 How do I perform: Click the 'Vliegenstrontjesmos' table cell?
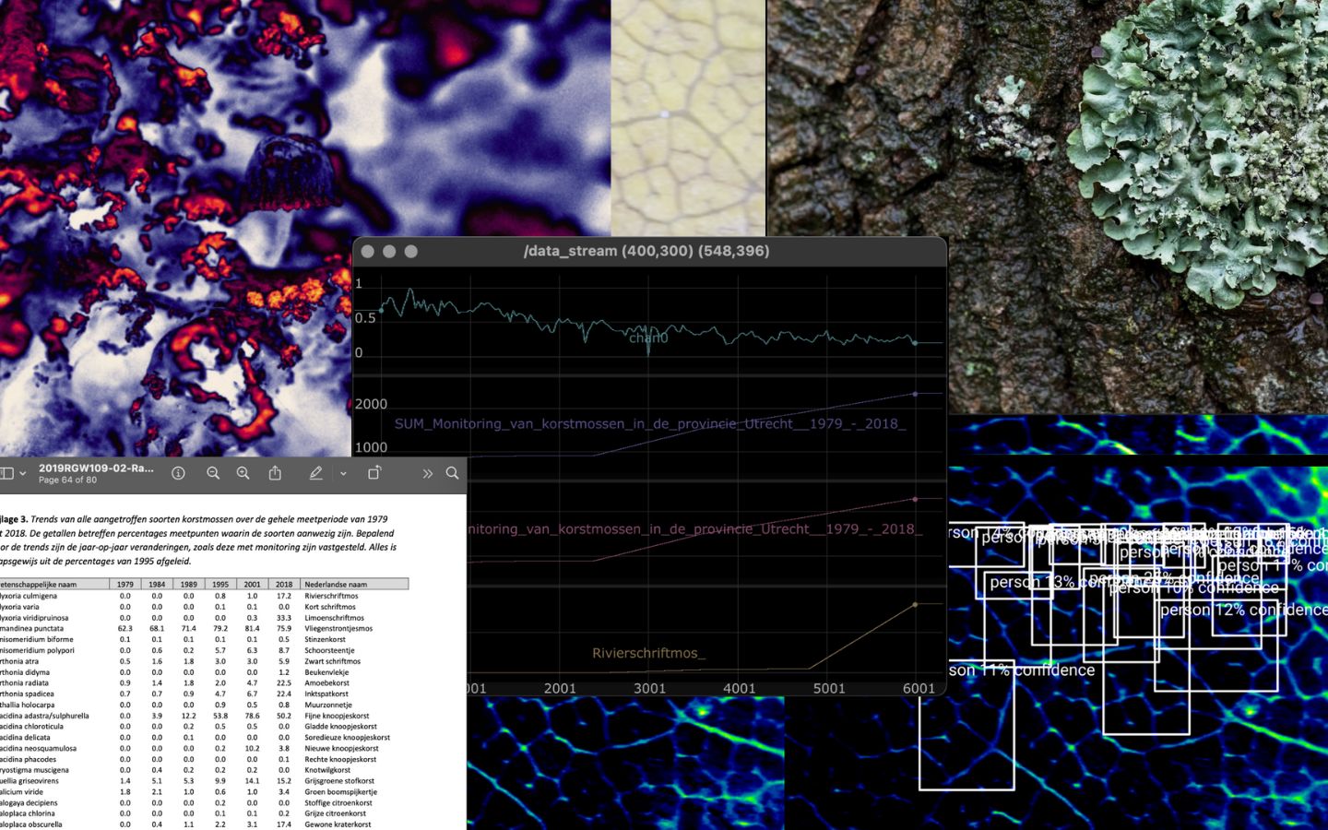pos(338,628)
